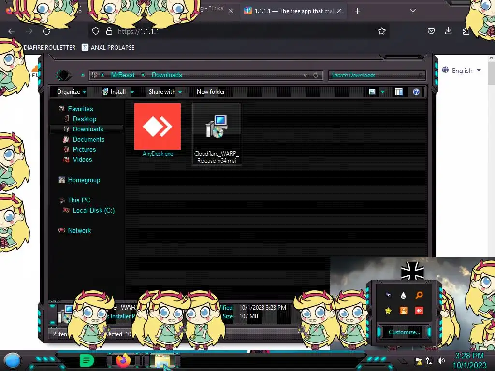Click the dark blue tray icon in overflow popup
This screenshot has width=495, height=371.
click(x=388, y=295)
